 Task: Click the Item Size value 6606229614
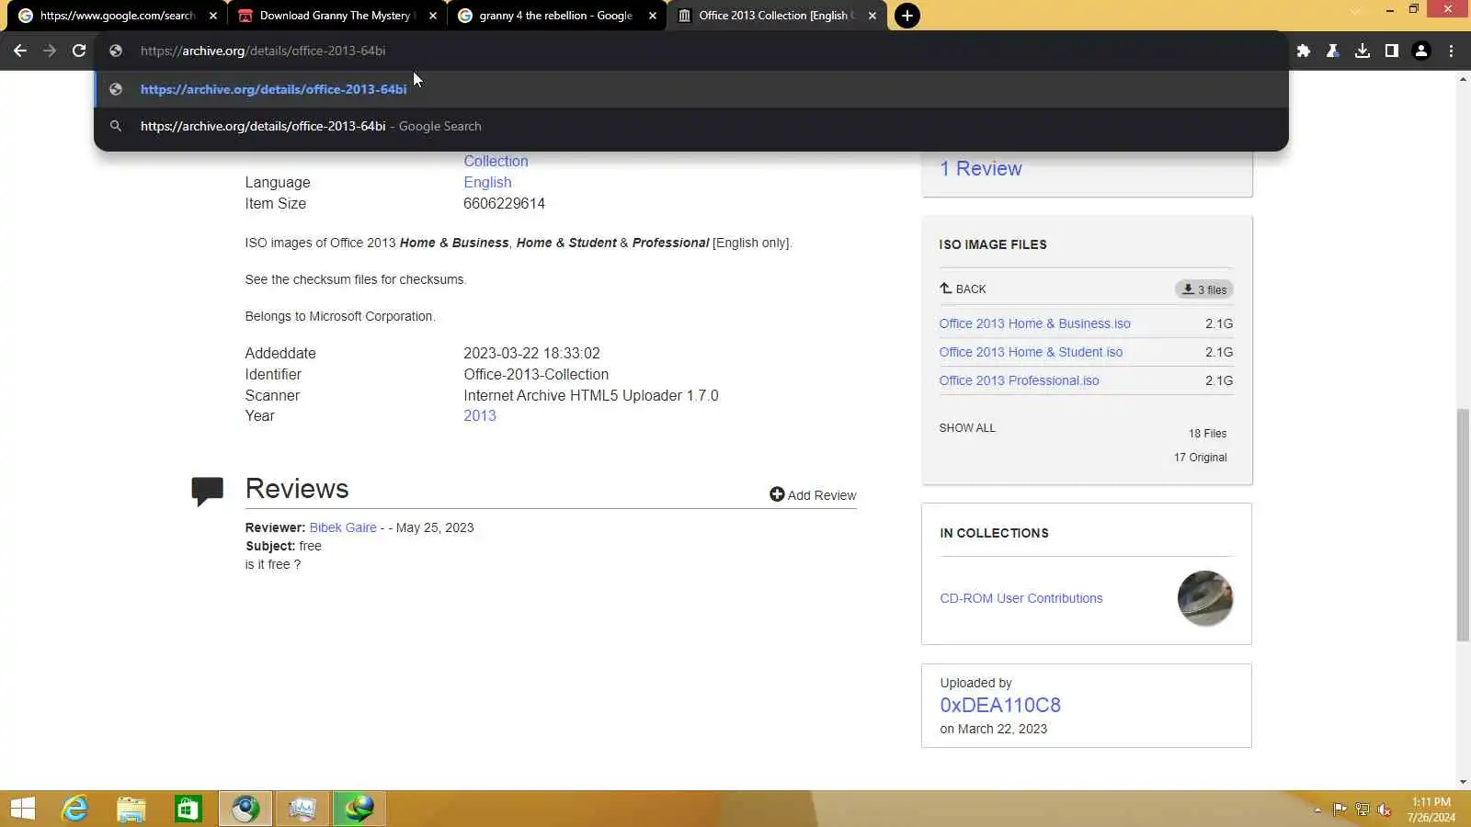point(504,203)
